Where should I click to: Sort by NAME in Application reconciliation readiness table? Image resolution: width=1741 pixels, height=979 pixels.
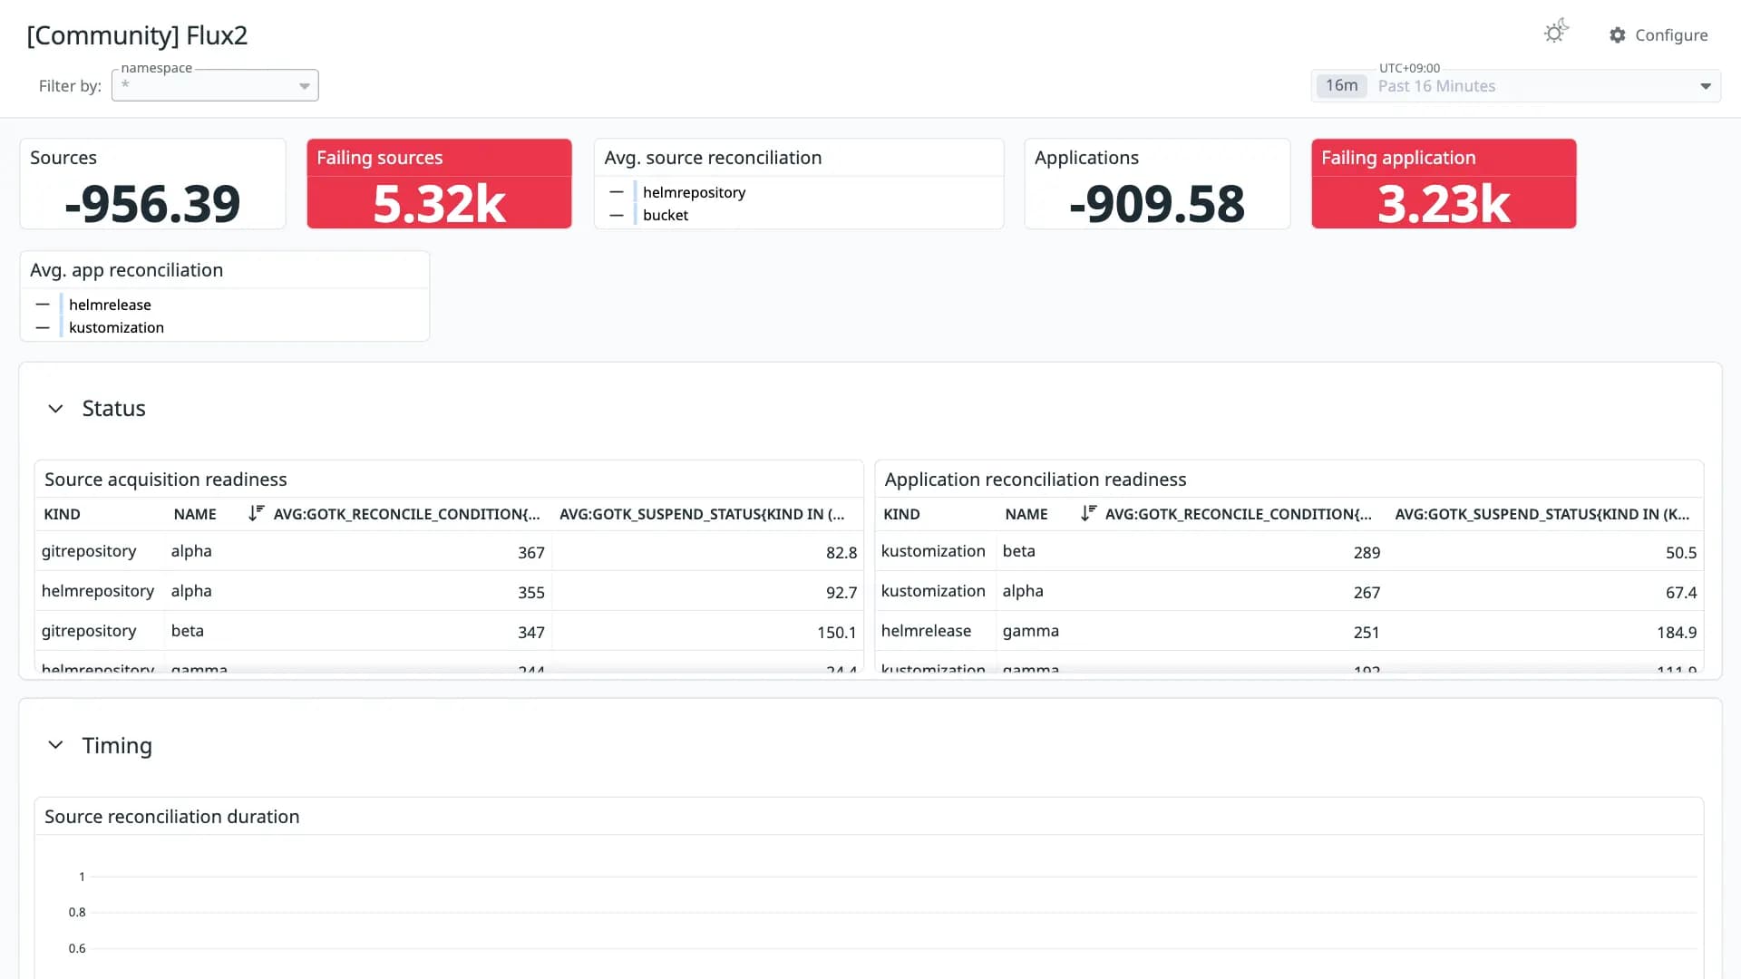coord(1026,514)
